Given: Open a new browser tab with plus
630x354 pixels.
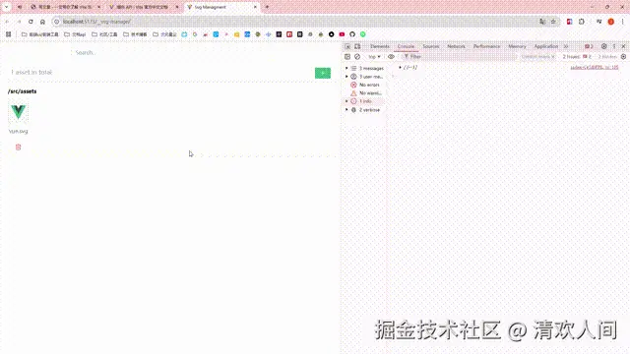Looking at the screenshot, I should [x=267, y=7].
